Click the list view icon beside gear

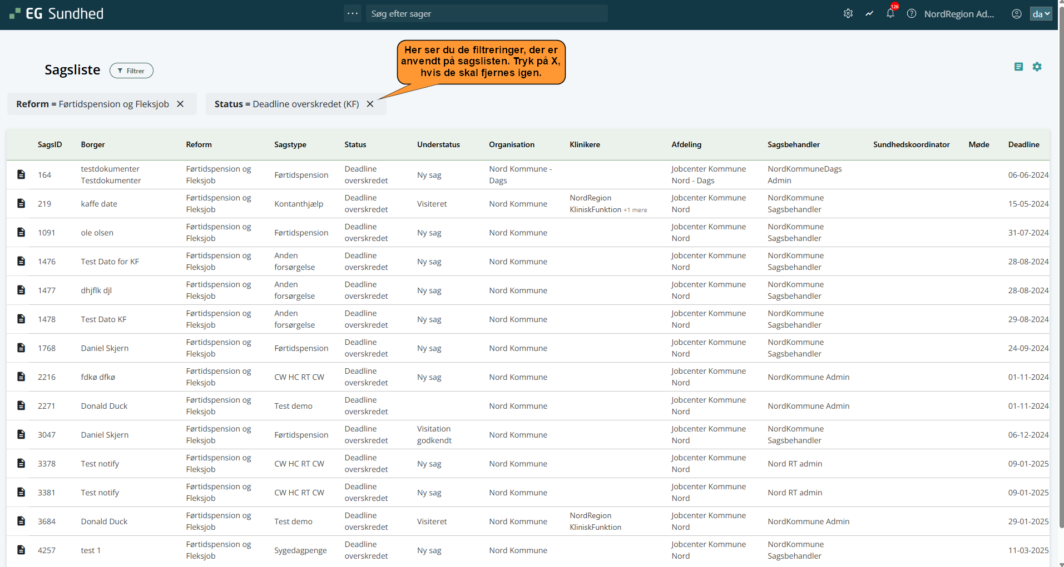coord(1018,67)
